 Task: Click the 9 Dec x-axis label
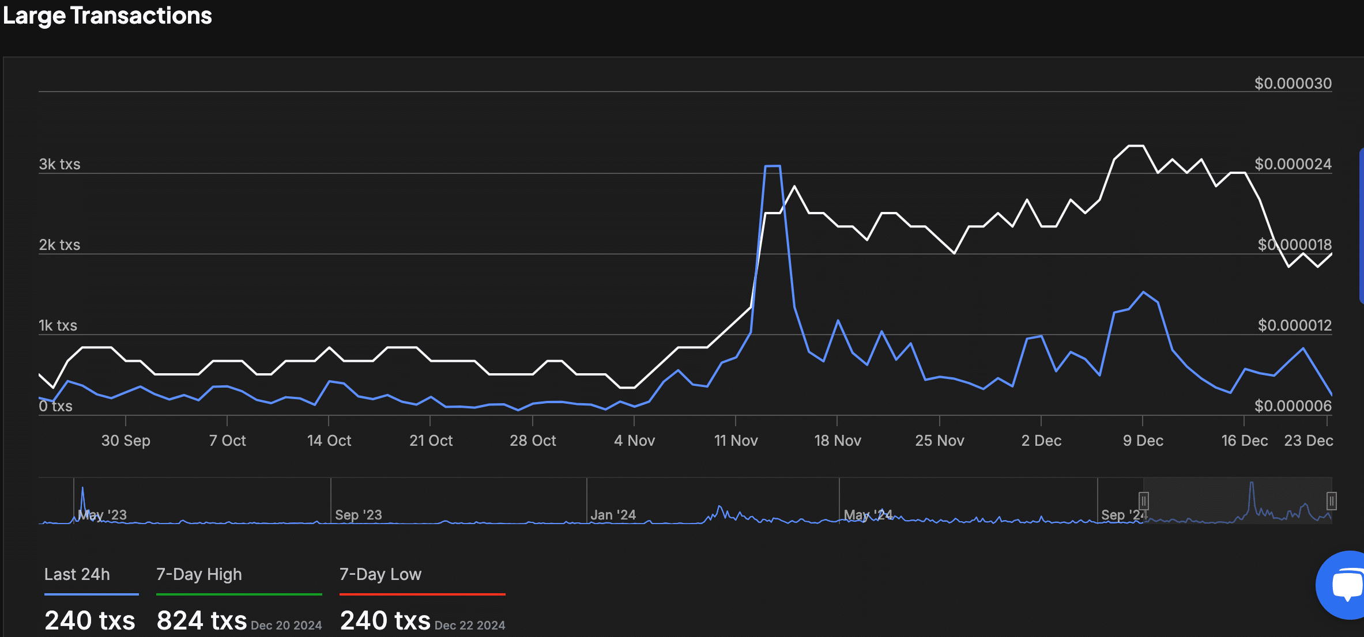pyautogui.click(x=1143, y=441)
